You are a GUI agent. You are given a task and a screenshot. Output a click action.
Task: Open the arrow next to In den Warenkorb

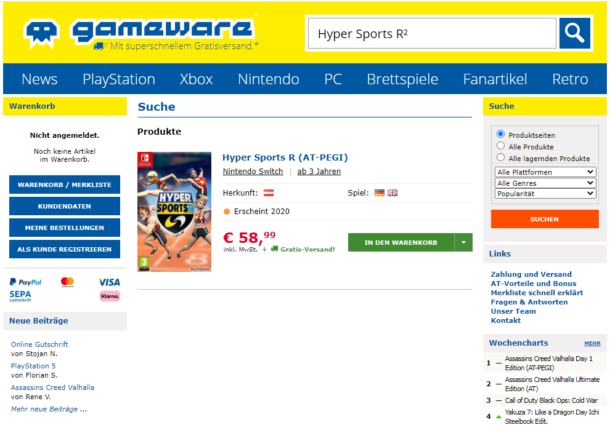click(x=463, y=242)
